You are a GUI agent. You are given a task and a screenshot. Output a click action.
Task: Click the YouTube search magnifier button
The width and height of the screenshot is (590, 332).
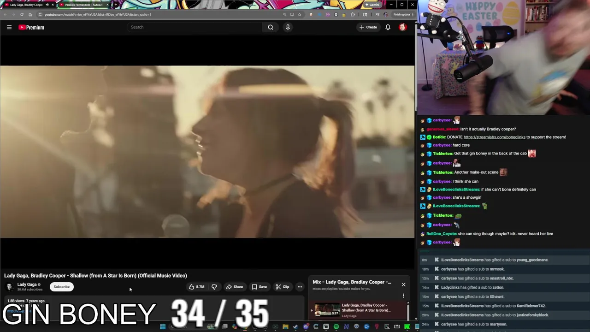pyautogui.click(x=271, y=27)
